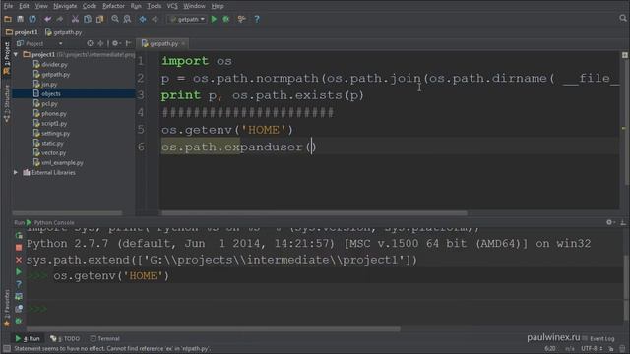Open the Event Log button
This screenshot has height=354, width=630.
[x=598, y=338]
